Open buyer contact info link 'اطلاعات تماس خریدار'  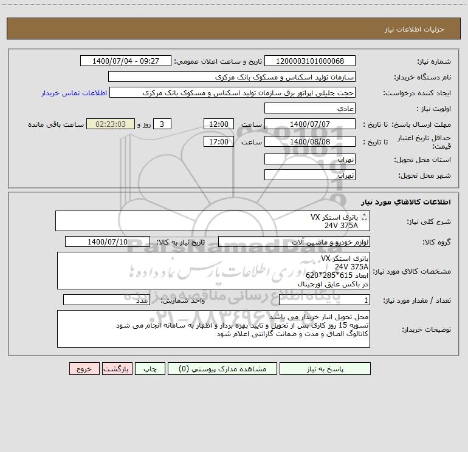tap(74, 93)
